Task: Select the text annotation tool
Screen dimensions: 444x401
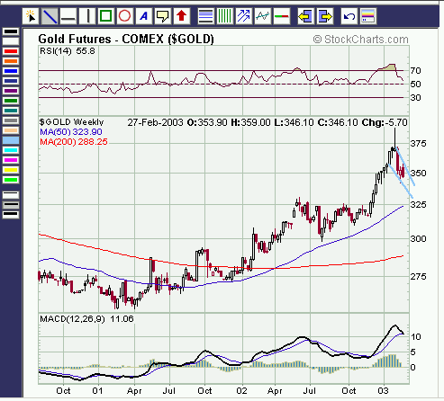Action: (x=143, y=16)
